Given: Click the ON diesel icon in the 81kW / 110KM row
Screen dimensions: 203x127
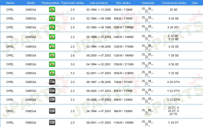Looking at the screenshot, I should click(x=52, y=91).
